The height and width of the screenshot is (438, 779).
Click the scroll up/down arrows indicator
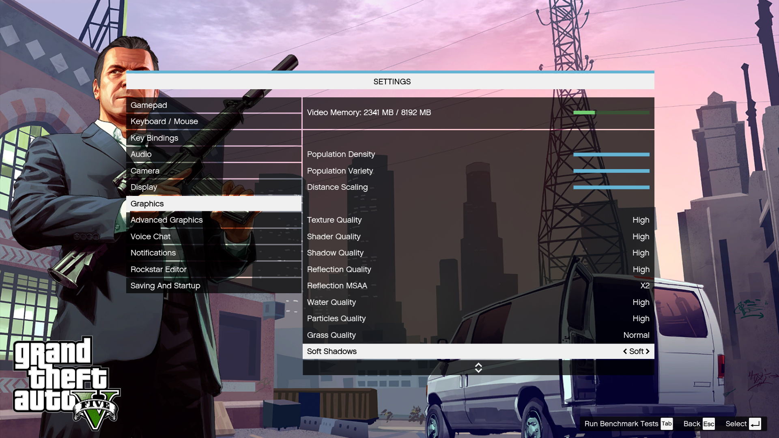(x=478, y=367)
